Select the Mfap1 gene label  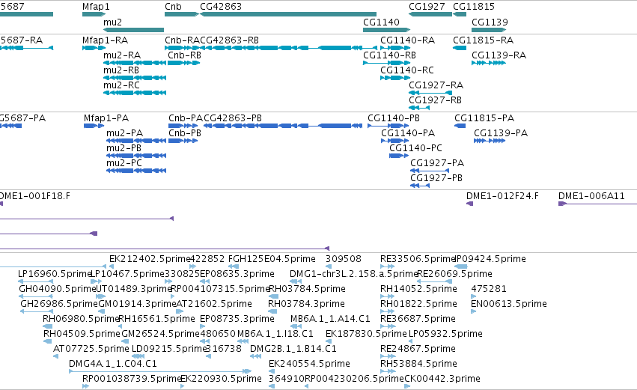click(96, 7)
